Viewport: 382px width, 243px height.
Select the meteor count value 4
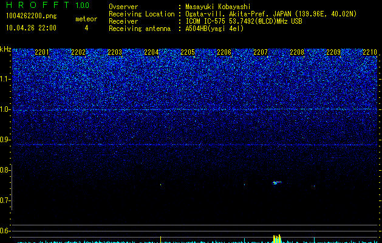click(86, 28)
